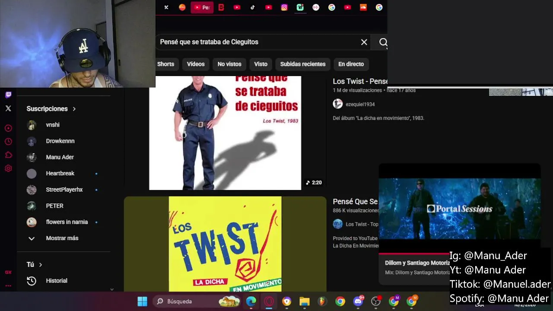Open FL Studio from the taskbar

322,301
